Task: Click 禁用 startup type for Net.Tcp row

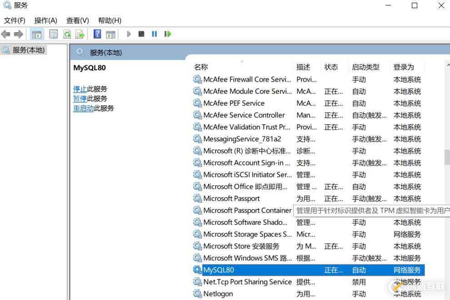Action: (359, 282)
